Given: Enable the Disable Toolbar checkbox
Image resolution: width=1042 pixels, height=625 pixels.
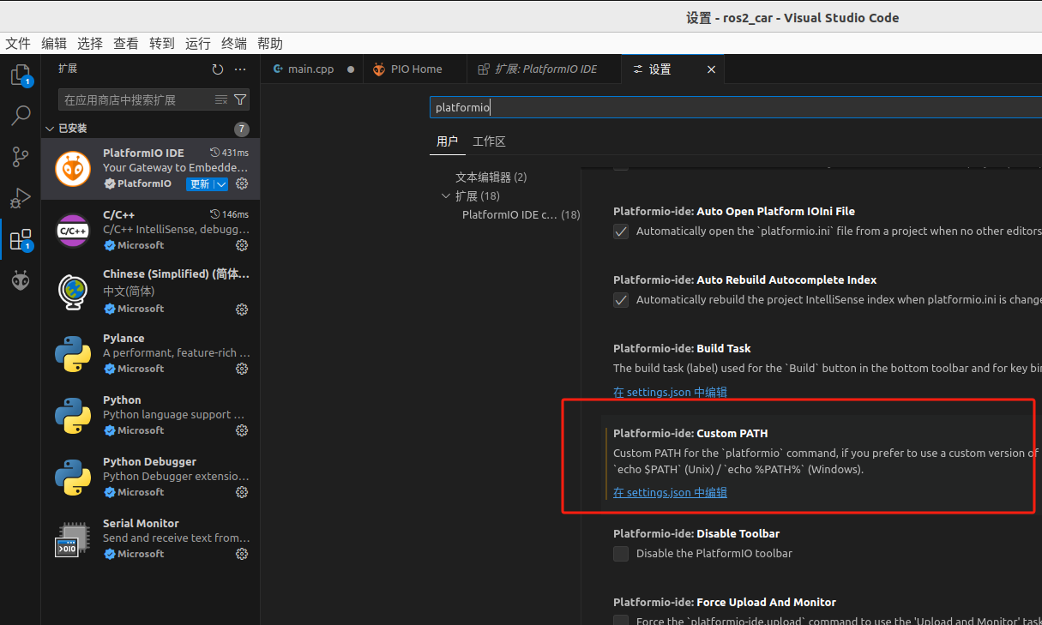Looking at the screenshot, I should (x=620, y=553).
